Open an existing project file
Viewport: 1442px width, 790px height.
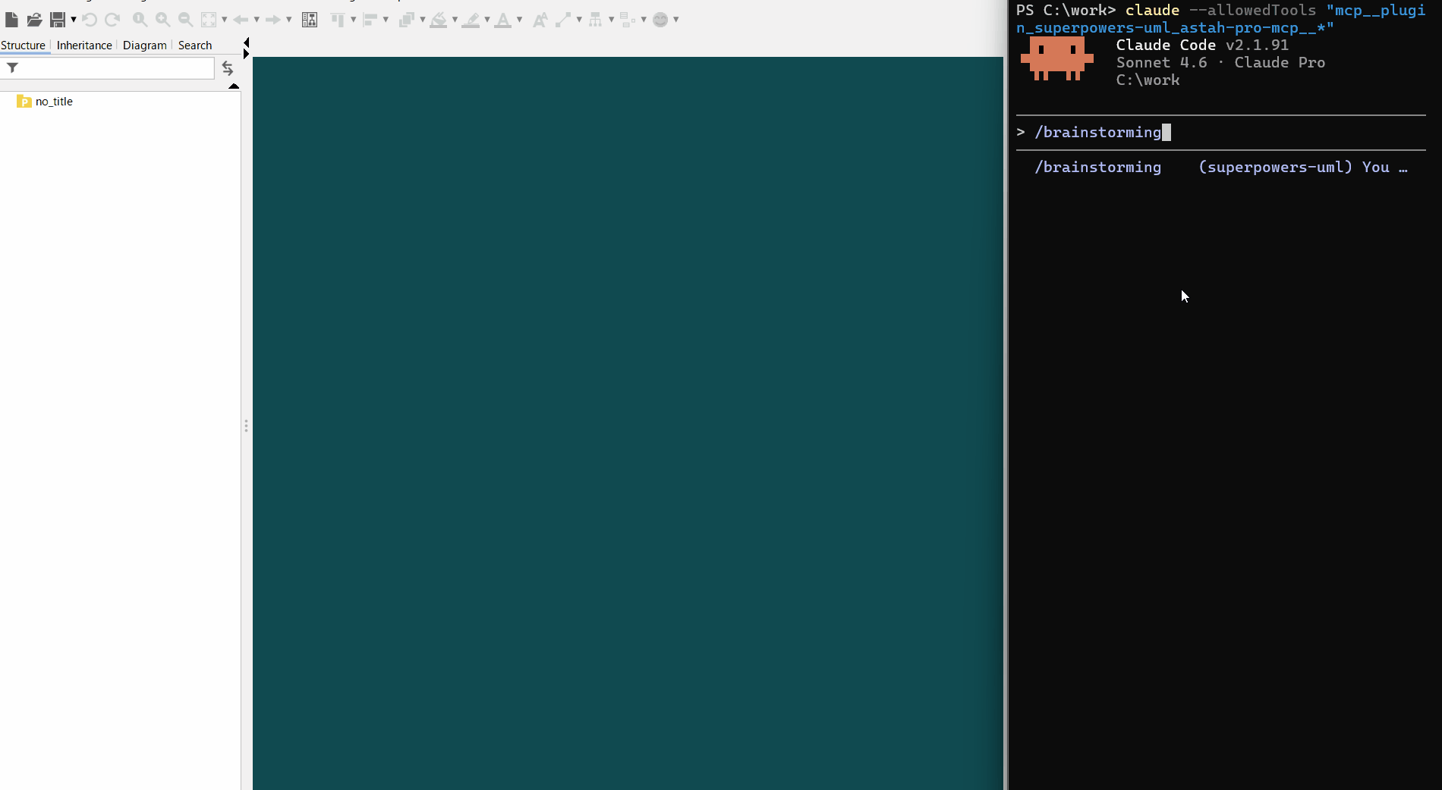pos(34,20)
